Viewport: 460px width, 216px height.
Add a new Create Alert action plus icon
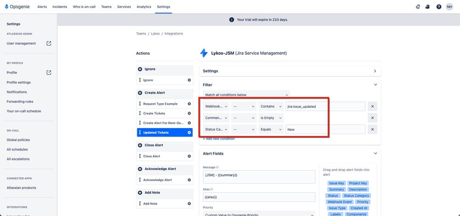140,93
